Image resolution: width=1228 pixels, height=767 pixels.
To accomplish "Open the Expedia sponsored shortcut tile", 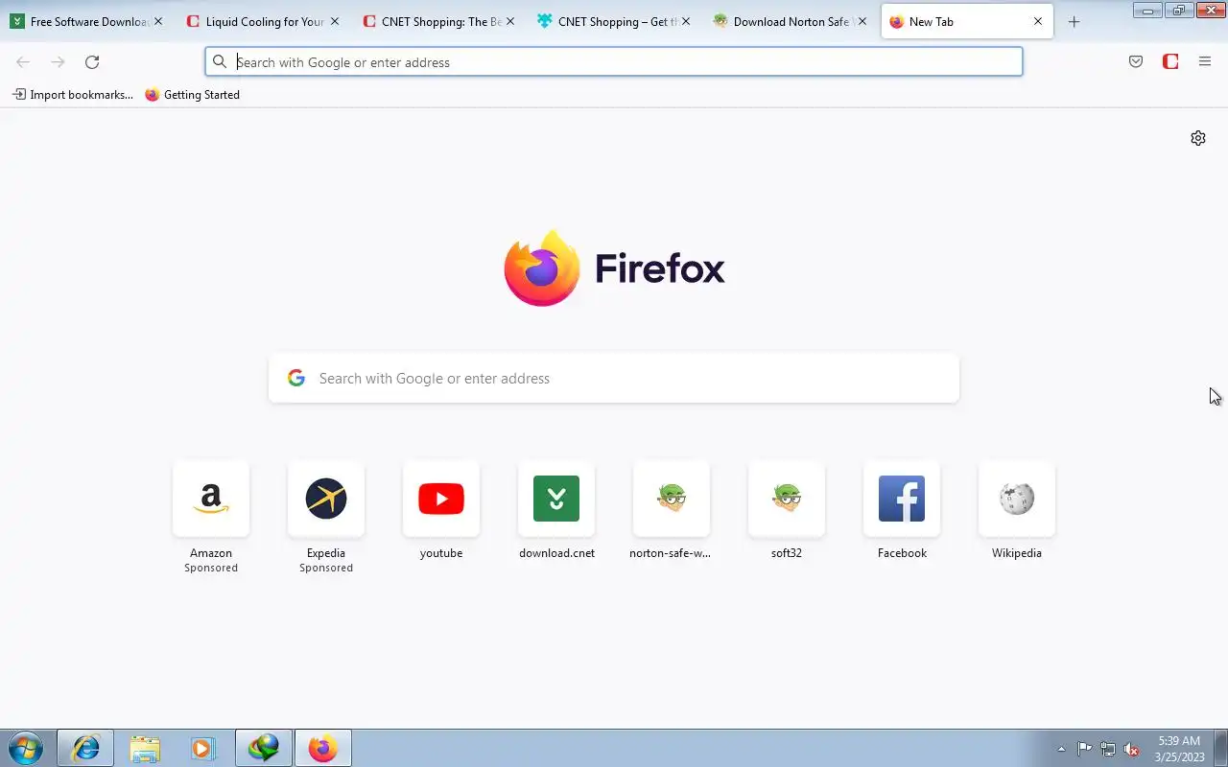I will point(326,499).
